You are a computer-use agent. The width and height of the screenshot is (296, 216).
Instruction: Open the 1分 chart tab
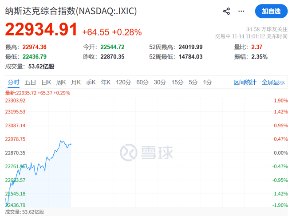[x=207, y=82]
